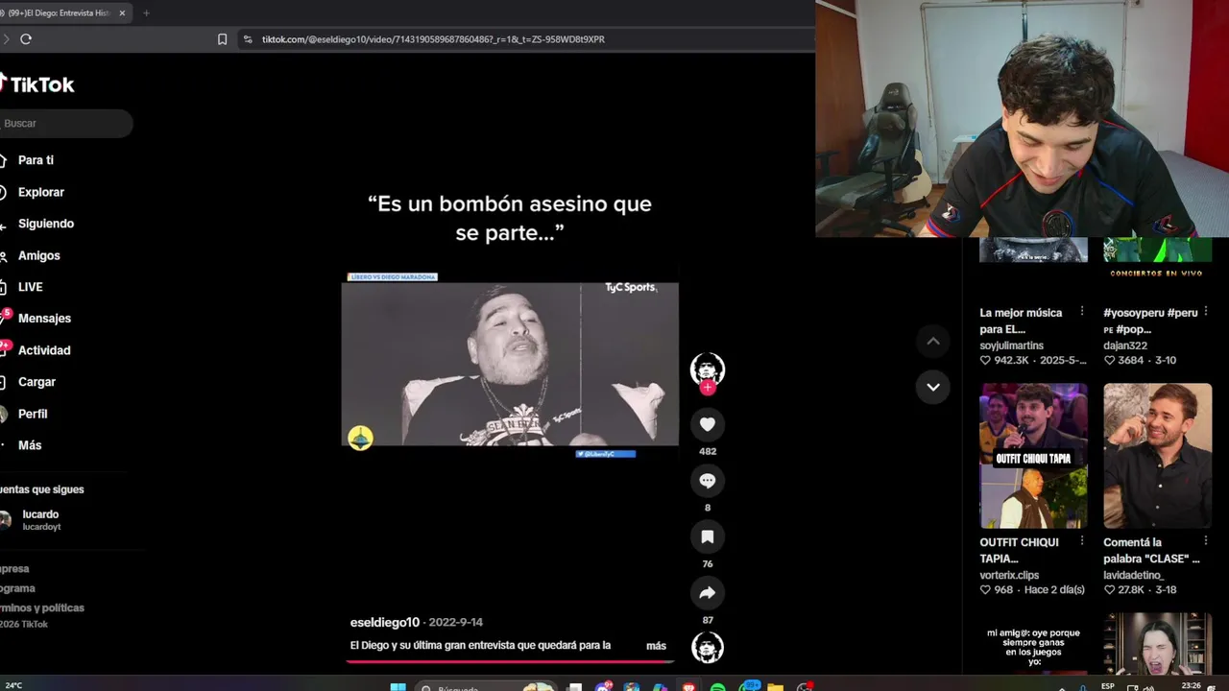This screenshot has width=1229, height=691.
Task: Open Comentá la palabra CLASE thumbnail
Action: [x=1157, y=456]
